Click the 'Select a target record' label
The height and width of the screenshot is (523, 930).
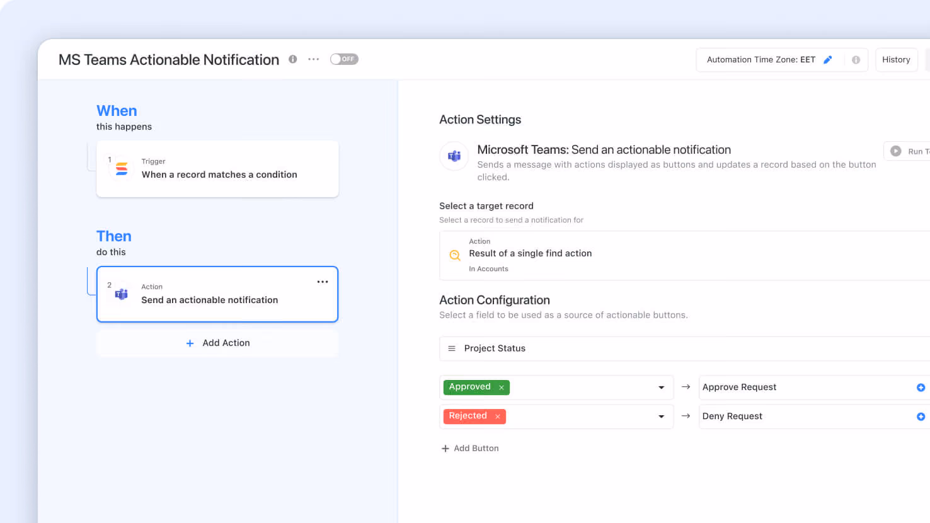click(x=486, y=206)
